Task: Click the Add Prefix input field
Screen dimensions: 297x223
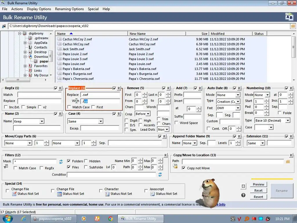Action: point(192,95)
